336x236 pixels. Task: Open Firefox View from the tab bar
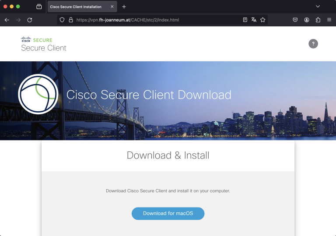coord(39,7)
